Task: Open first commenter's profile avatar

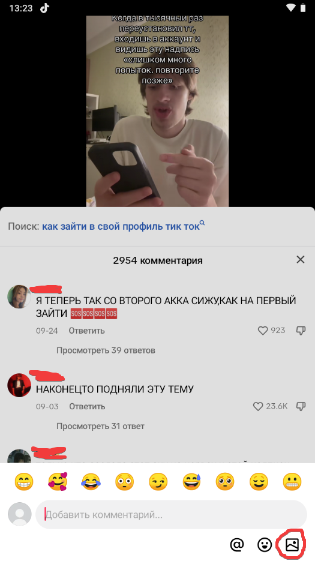Action: coord(19,296)
